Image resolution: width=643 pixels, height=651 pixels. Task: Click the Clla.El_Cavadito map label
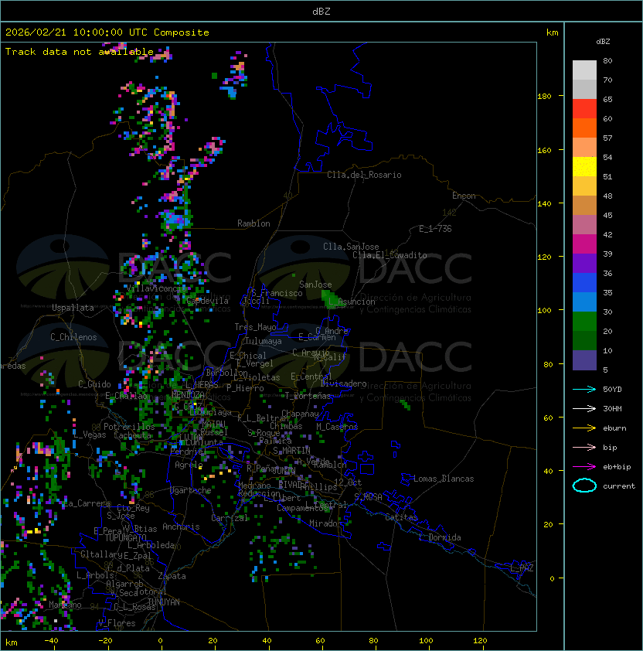click(390, 255)
